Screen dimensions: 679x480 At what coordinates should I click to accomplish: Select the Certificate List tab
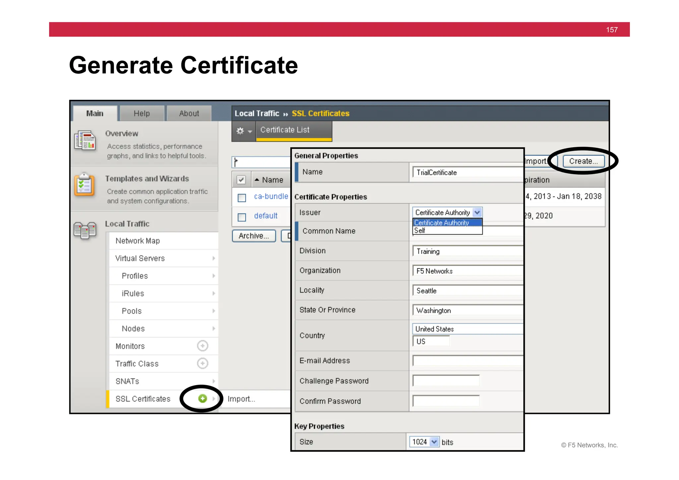click(x=294, y=130)
